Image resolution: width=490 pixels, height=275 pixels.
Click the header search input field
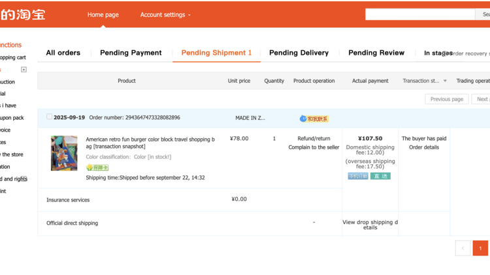(x=420, y=14)
